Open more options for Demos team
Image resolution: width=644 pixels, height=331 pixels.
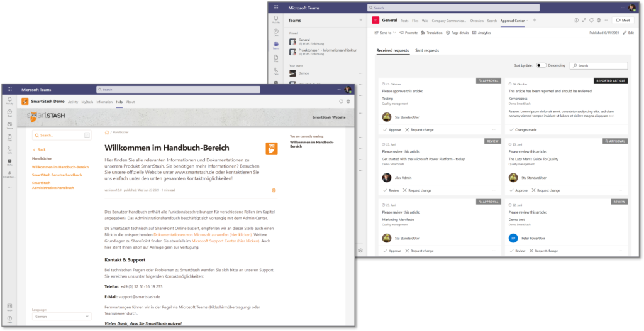(360, 73)
